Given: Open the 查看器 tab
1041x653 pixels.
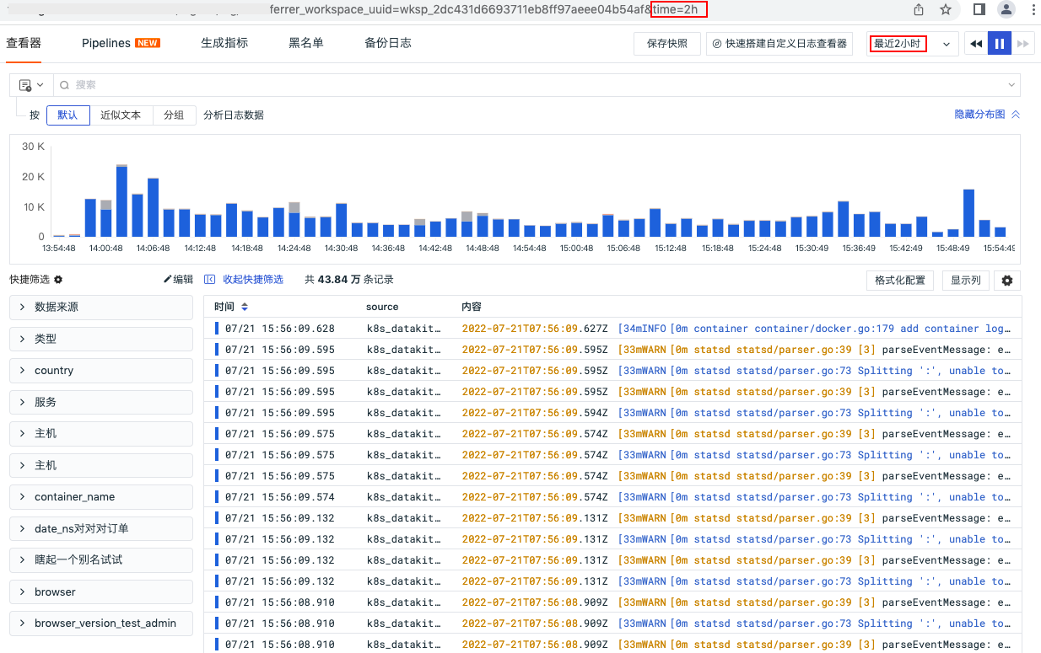Looking at the screenshot, I should (24, 43).
